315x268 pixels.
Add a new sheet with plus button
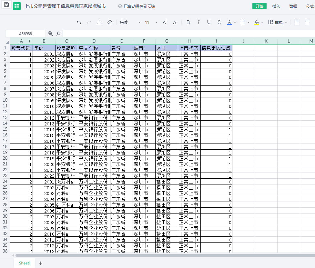pyautogui.click(x=41, y=263)
